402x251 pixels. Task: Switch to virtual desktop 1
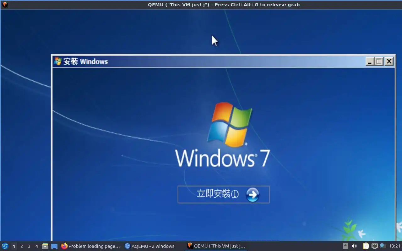14,246
